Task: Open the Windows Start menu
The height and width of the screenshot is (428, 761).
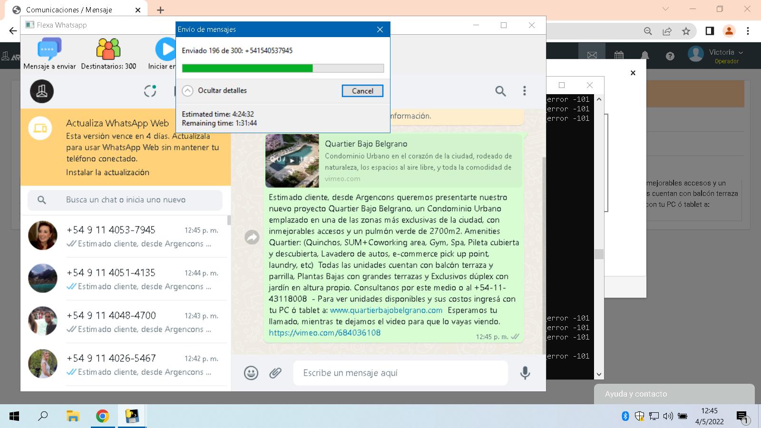Action: 14,417
